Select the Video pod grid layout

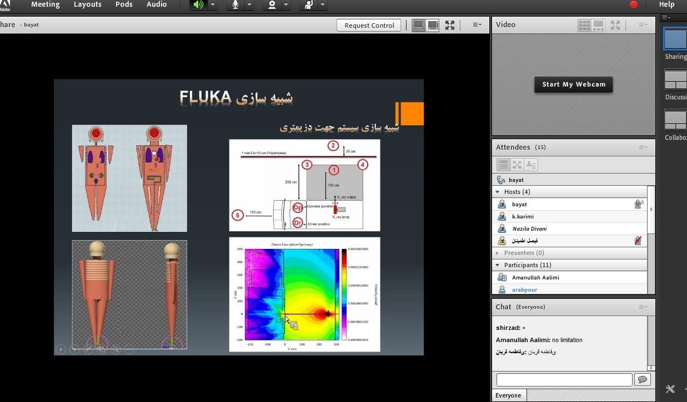[x=584, y=25]
